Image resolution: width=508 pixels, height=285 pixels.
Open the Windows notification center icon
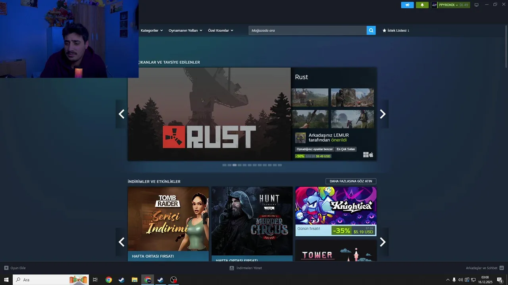pos(500,280)
